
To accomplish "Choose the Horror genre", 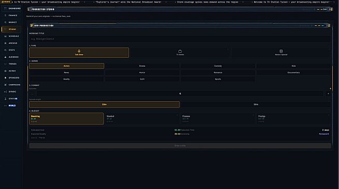I will click(142, 72).
